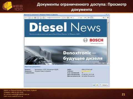Click the Denoxtronic headline in the document

pyautogui.click(x=83, y=56)
